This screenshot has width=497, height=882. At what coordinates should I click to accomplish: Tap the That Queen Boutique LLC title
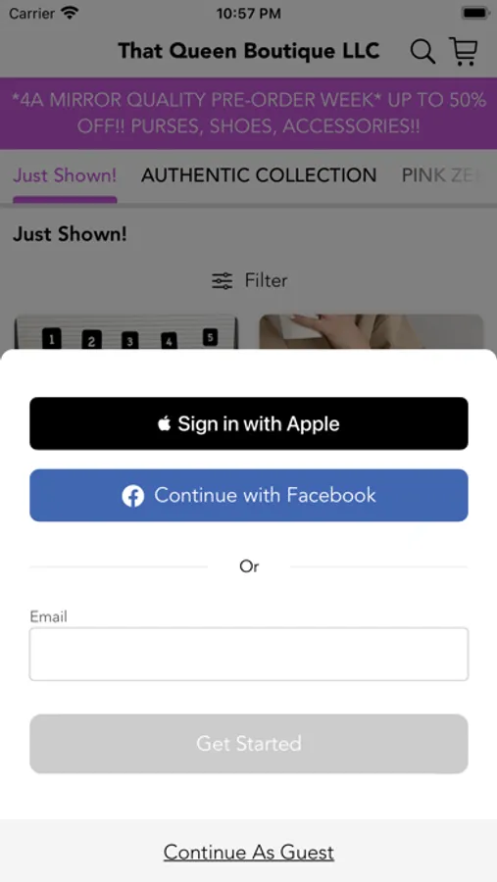(249, 51)
